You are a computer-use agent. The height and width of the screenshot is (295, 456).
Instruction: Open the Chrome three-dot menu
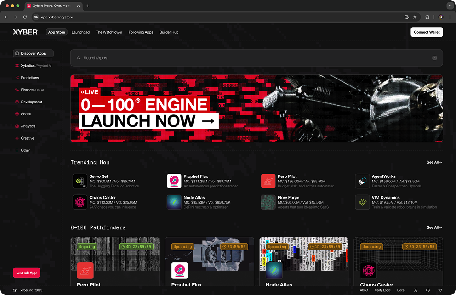click(x=450, y=17)
